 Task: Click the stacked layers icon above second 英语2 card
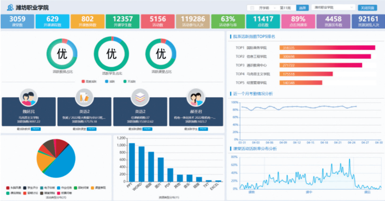[x=140, y=97]
